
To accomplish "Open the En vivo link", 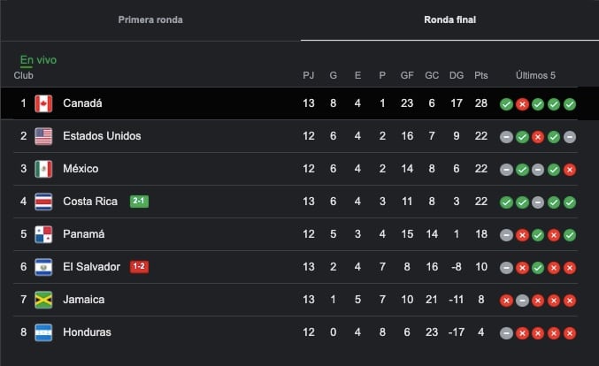I will pyautogui.click(x=38, y=60).
